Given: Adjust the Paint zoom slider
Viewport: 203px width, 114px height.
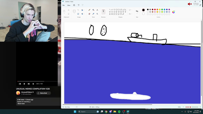Looking at the screenshot, I should pos(192,107).
